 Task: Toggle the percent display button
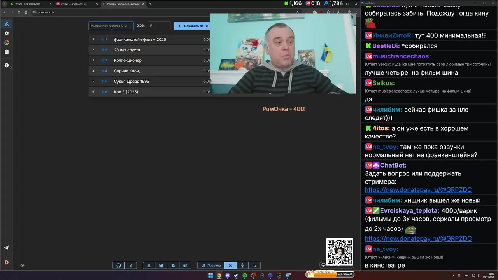(x=230, y=265)
